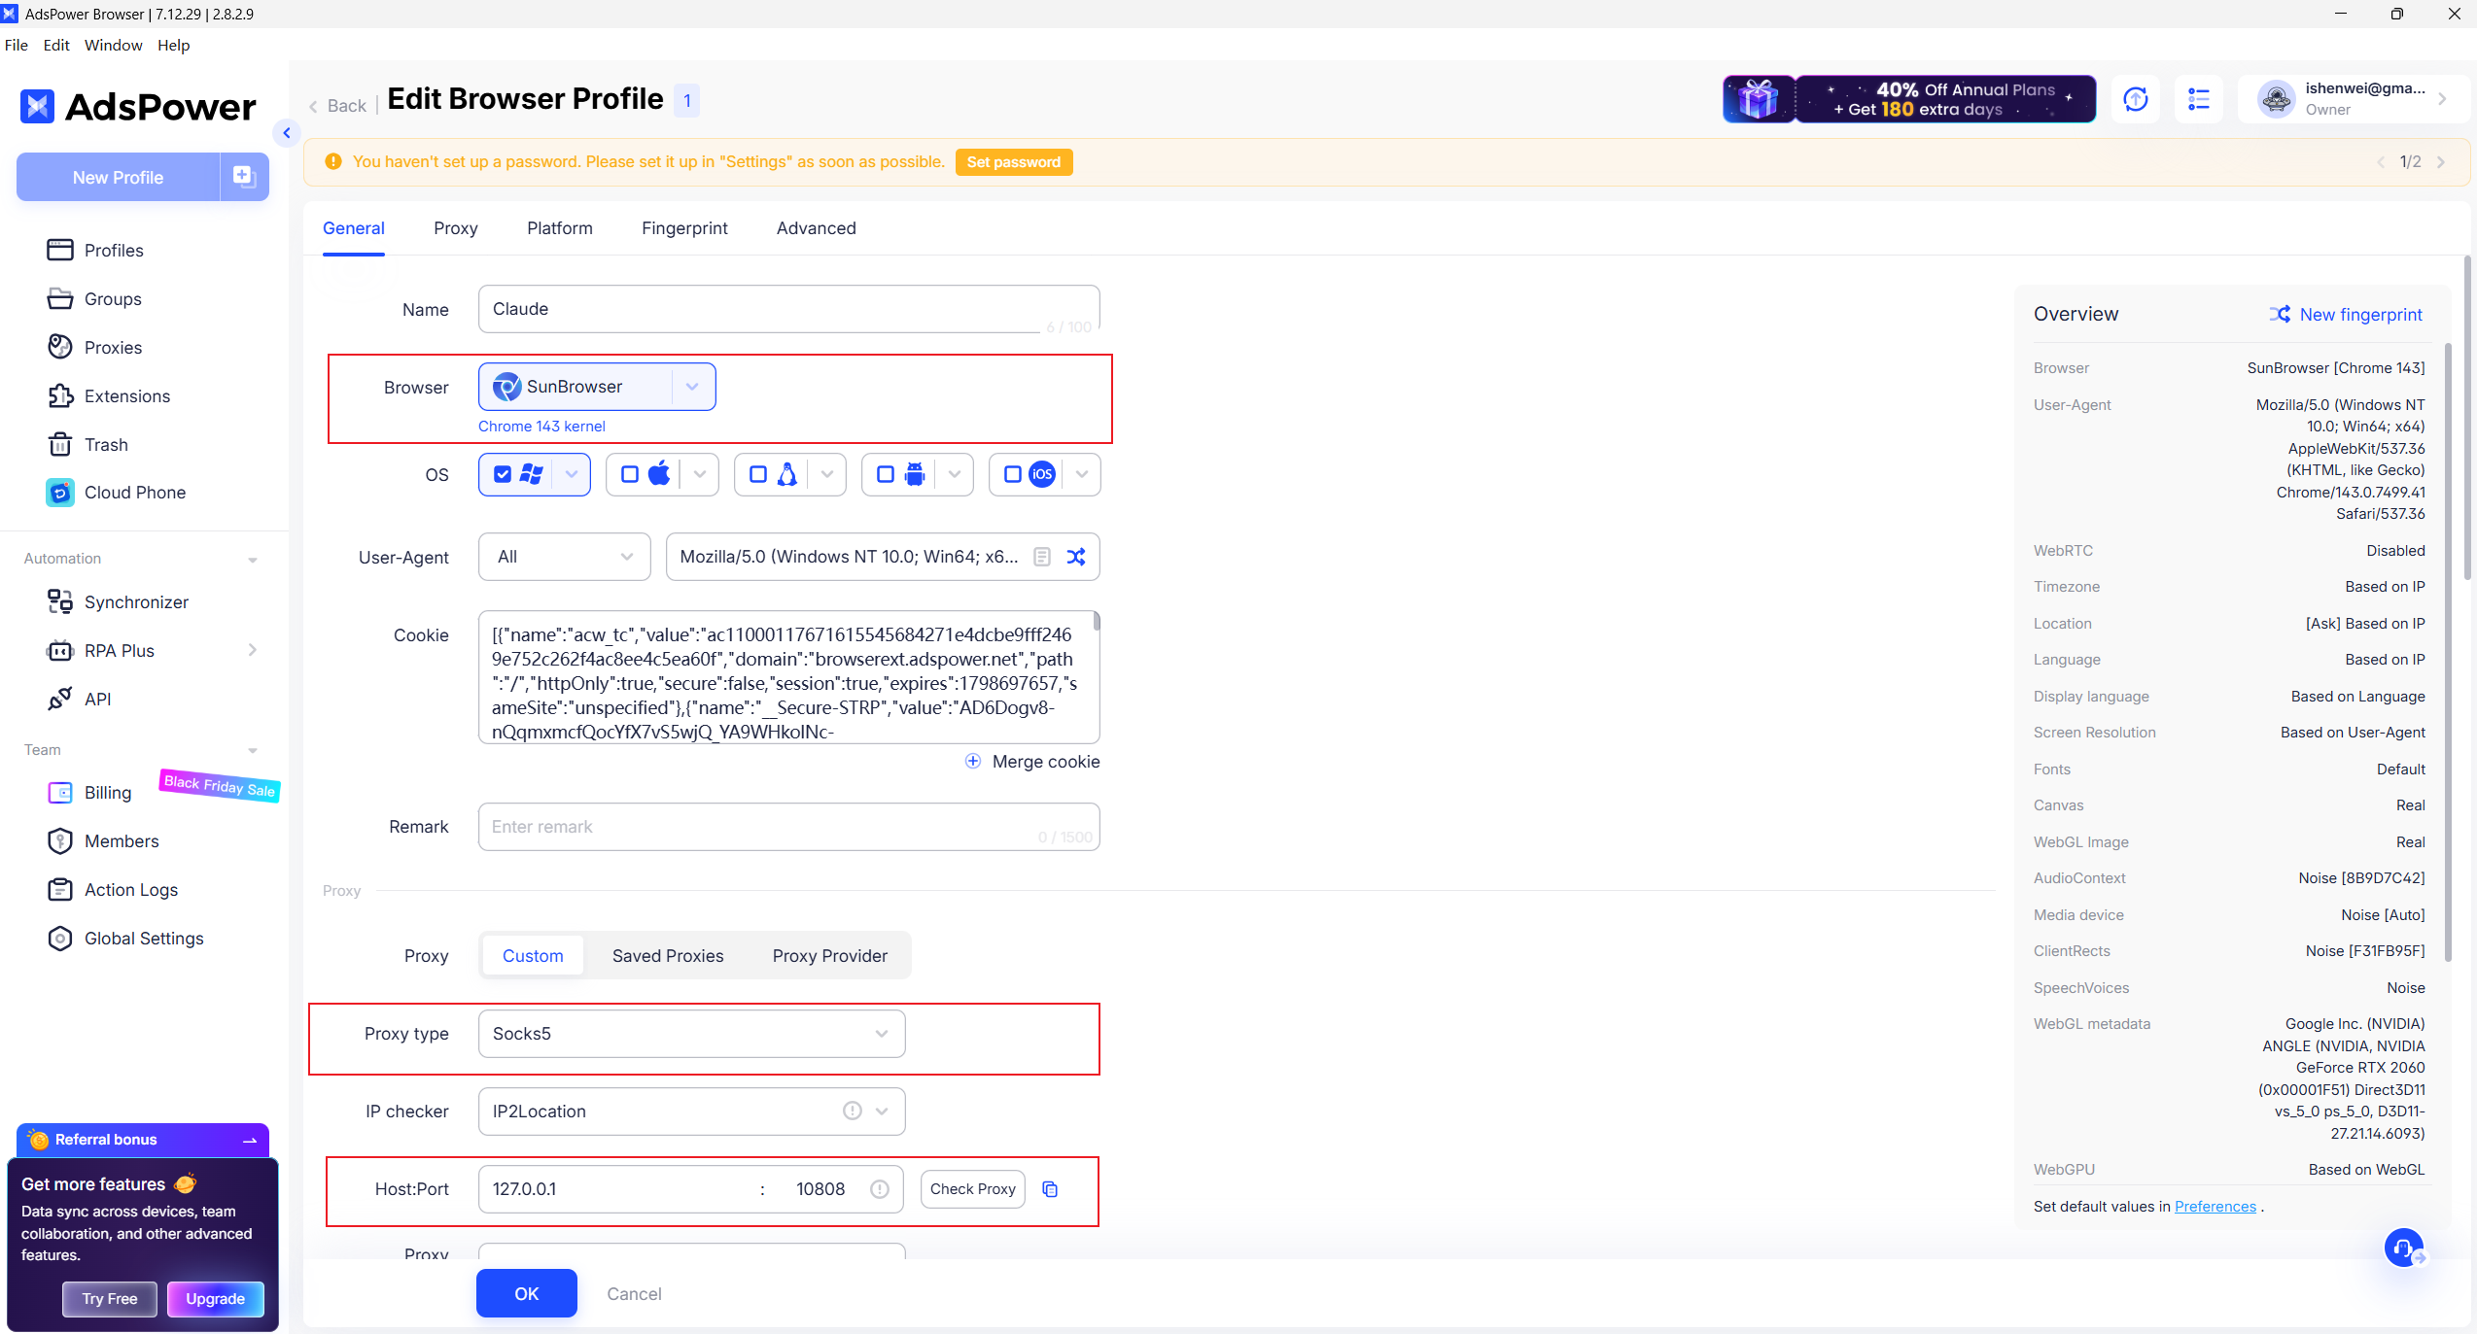
Task: Enable the Android OS checkbox
Action: (x=886, y=474)
